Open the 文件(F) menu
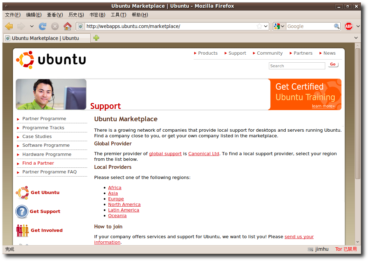Image resolution: width=369 pixels, height=262 pixels. click(13, 15)
